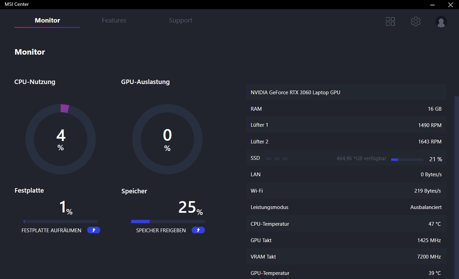Click the SSD usage progress bar

pos(407,159)
